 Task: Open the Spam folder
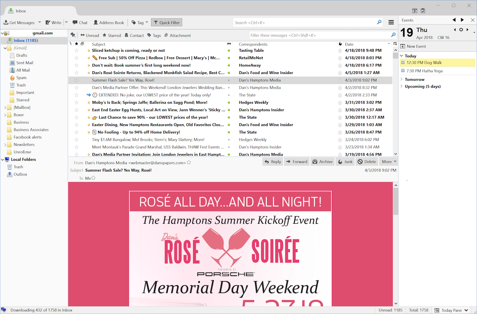pyautogui.click(x=21, y=78)
